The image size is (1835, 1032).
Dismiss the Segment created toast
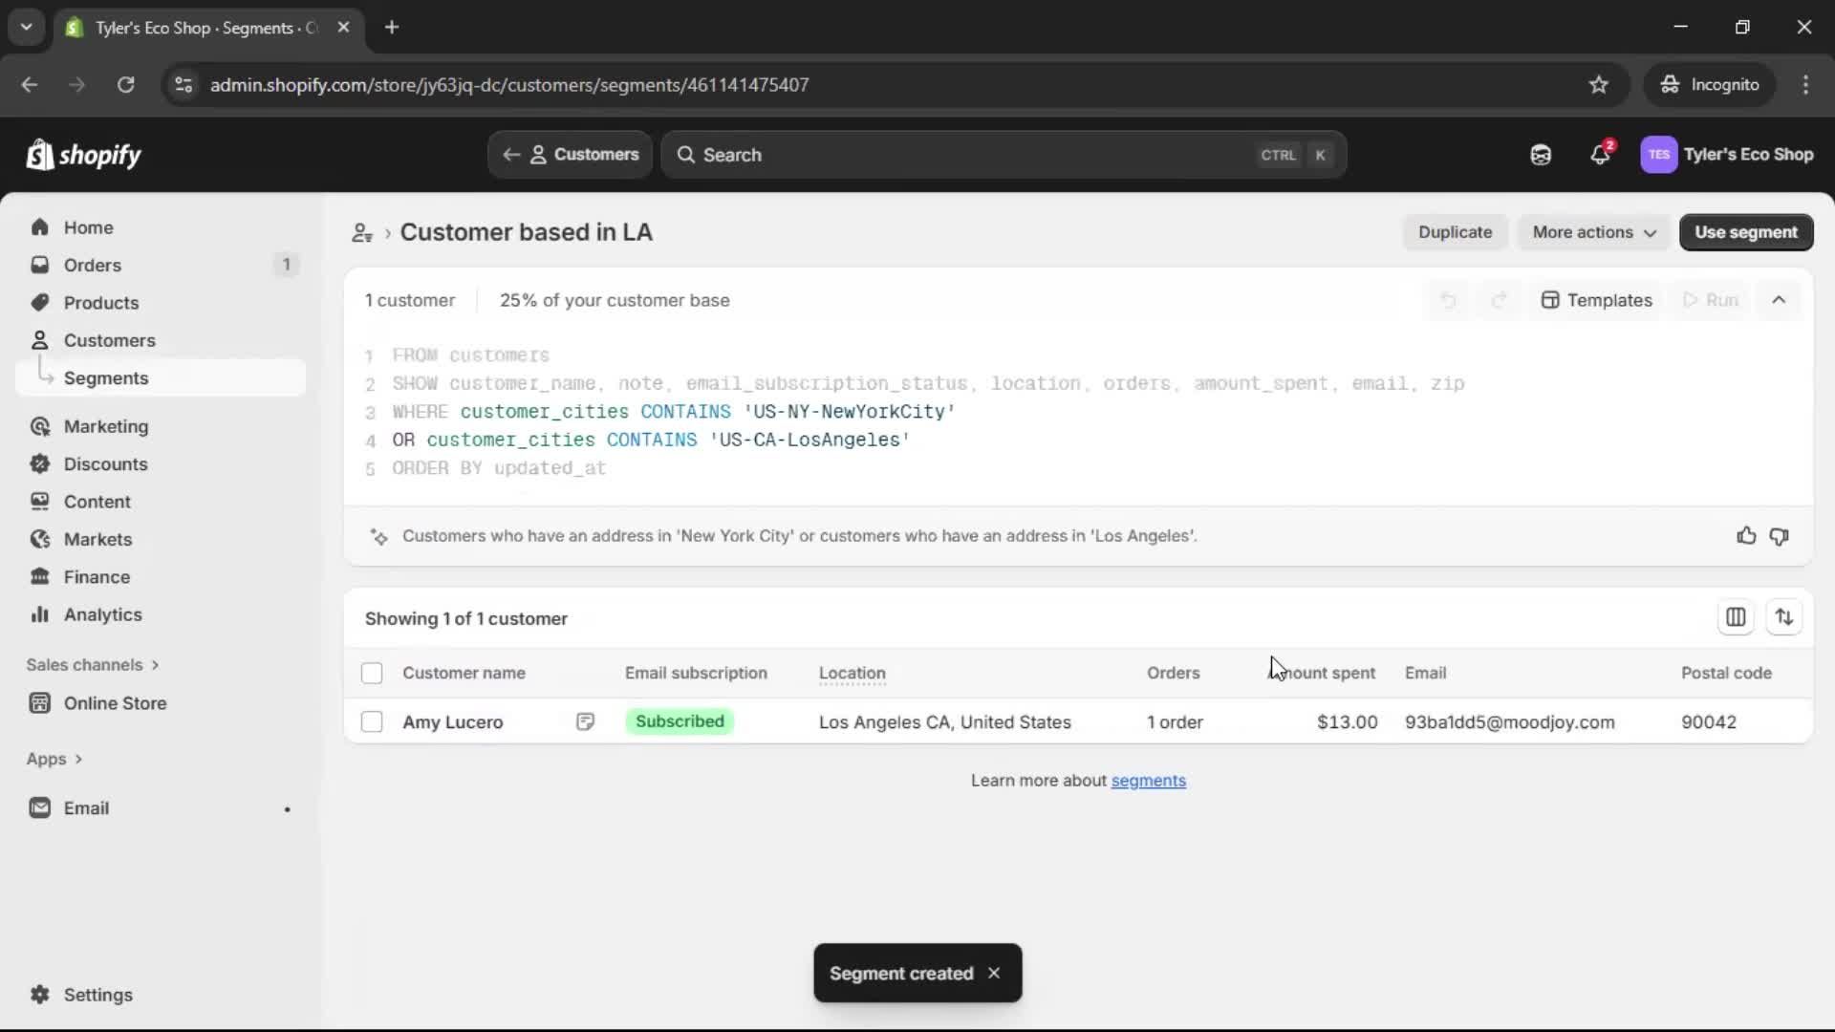pos(994,973)
